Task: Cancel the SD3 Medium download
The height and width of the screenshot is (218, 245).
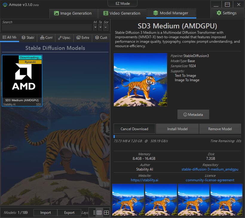Action: pyautogui.click(x=134, y=129)
